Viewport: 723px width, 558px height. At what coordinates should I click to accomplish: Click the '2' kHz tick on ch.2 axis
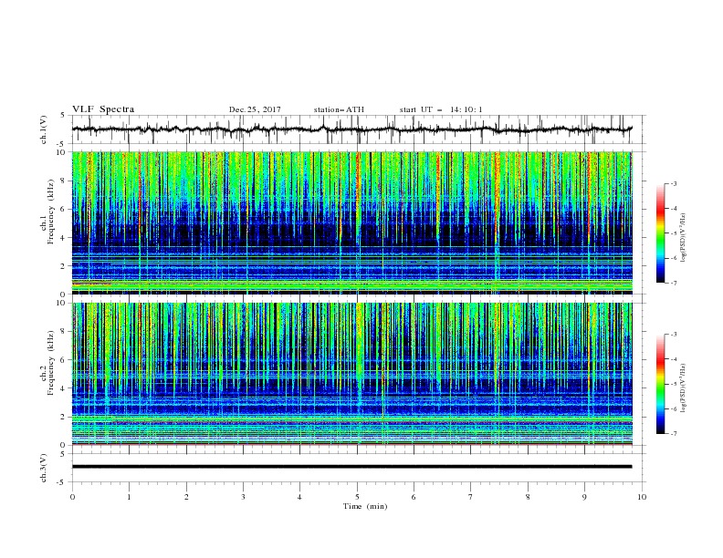(x=65, y=417)
